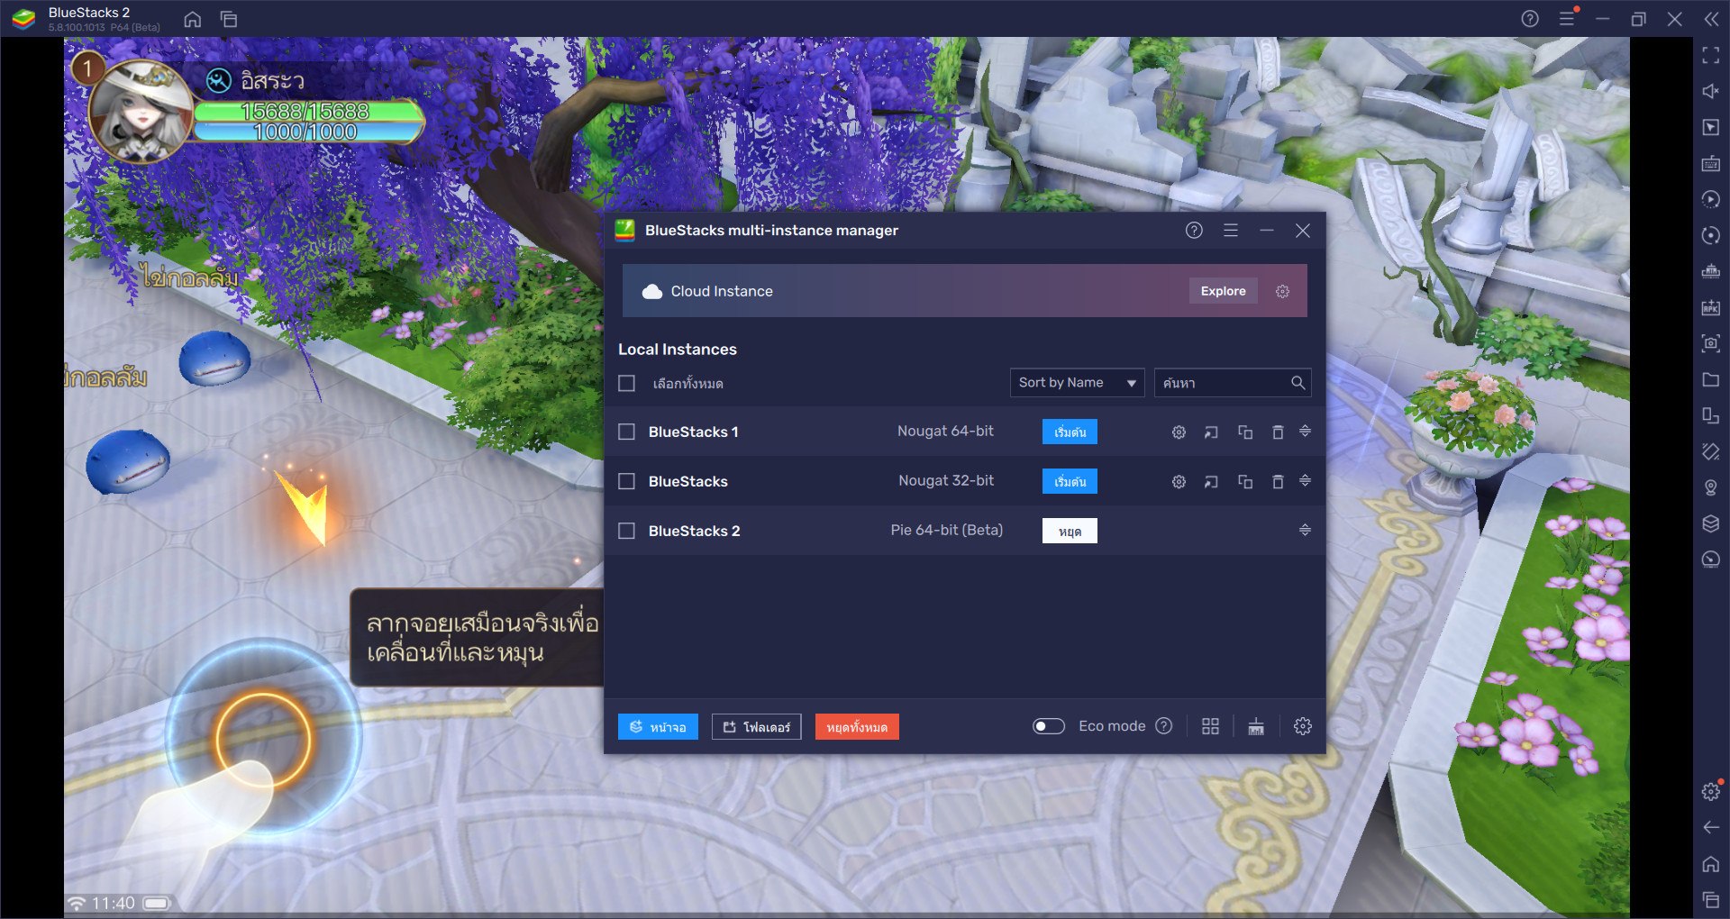
Task: Create shortcut icon for BlueStacks 1 row
Action: click(1211, 432)
